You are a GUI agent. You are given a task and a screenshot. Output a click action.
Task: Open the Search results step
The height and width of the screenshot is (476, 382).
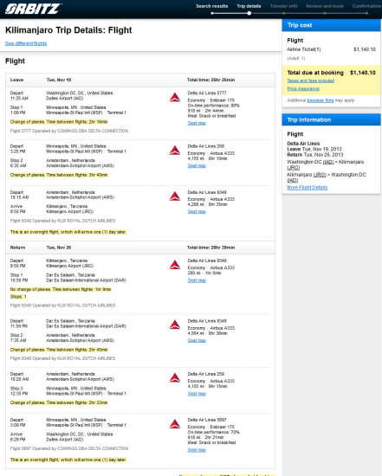tap(212, 6)
